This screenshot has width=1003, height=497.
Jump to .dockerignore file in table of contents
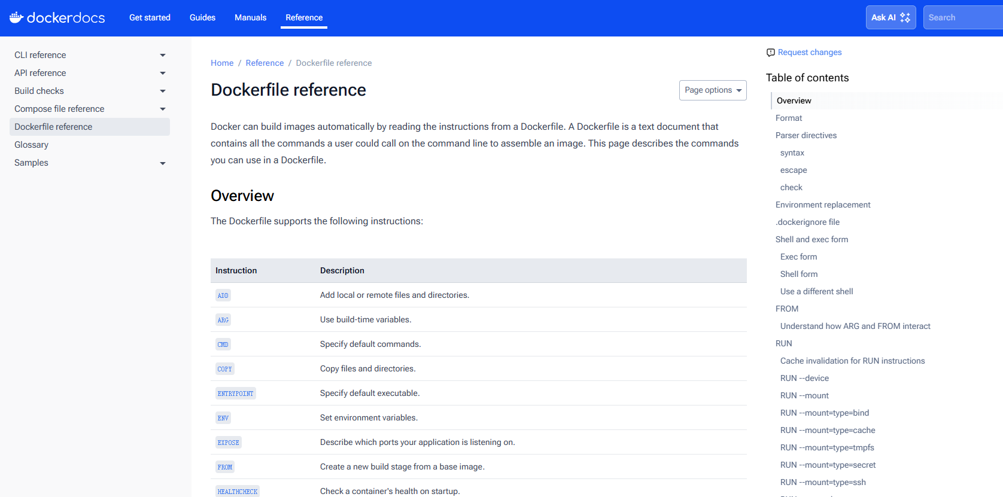pos(807,222)
